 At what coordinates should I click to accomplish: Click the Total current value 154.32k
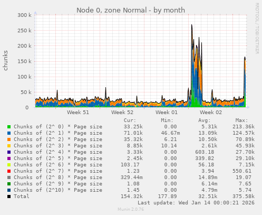coord(132,197)
